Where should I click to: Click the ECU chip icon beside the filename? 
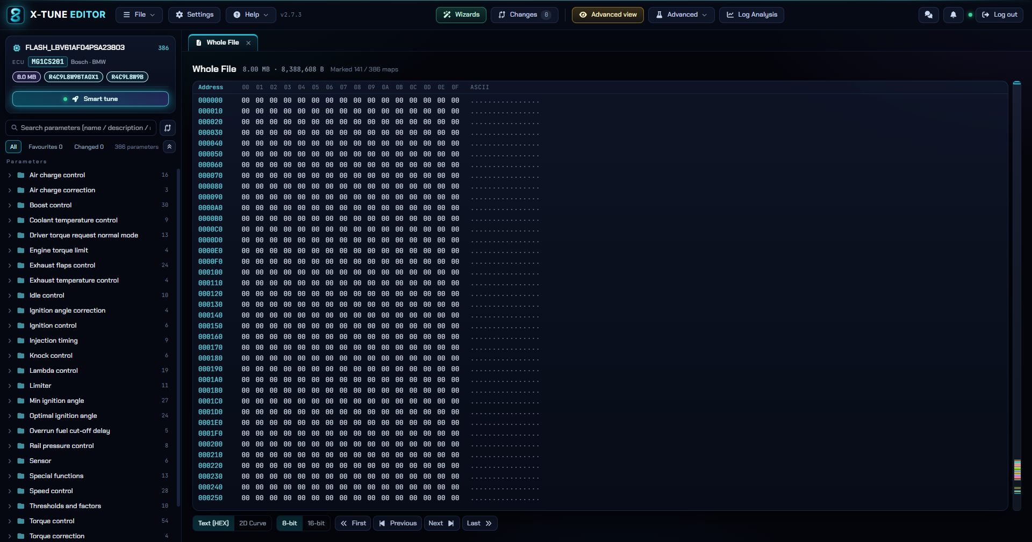point(17,48)
